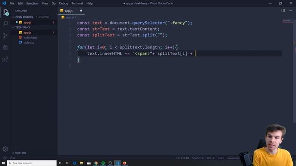Click the Windows Start button

(3, 163)
